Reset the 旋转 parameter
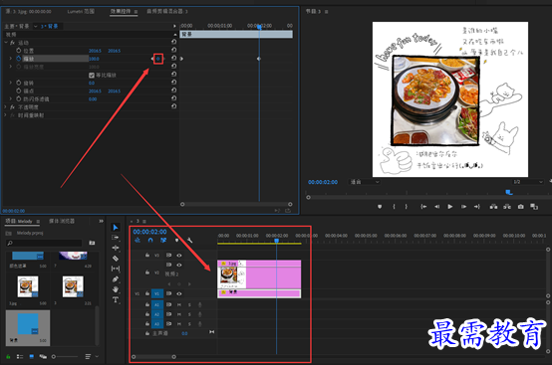 pyautogui.click(x=174, y=83)
